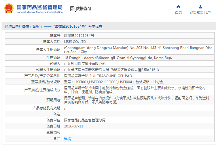Click the 备注 row label
Screen dimensions: 216x145
[x=57, y=114]
